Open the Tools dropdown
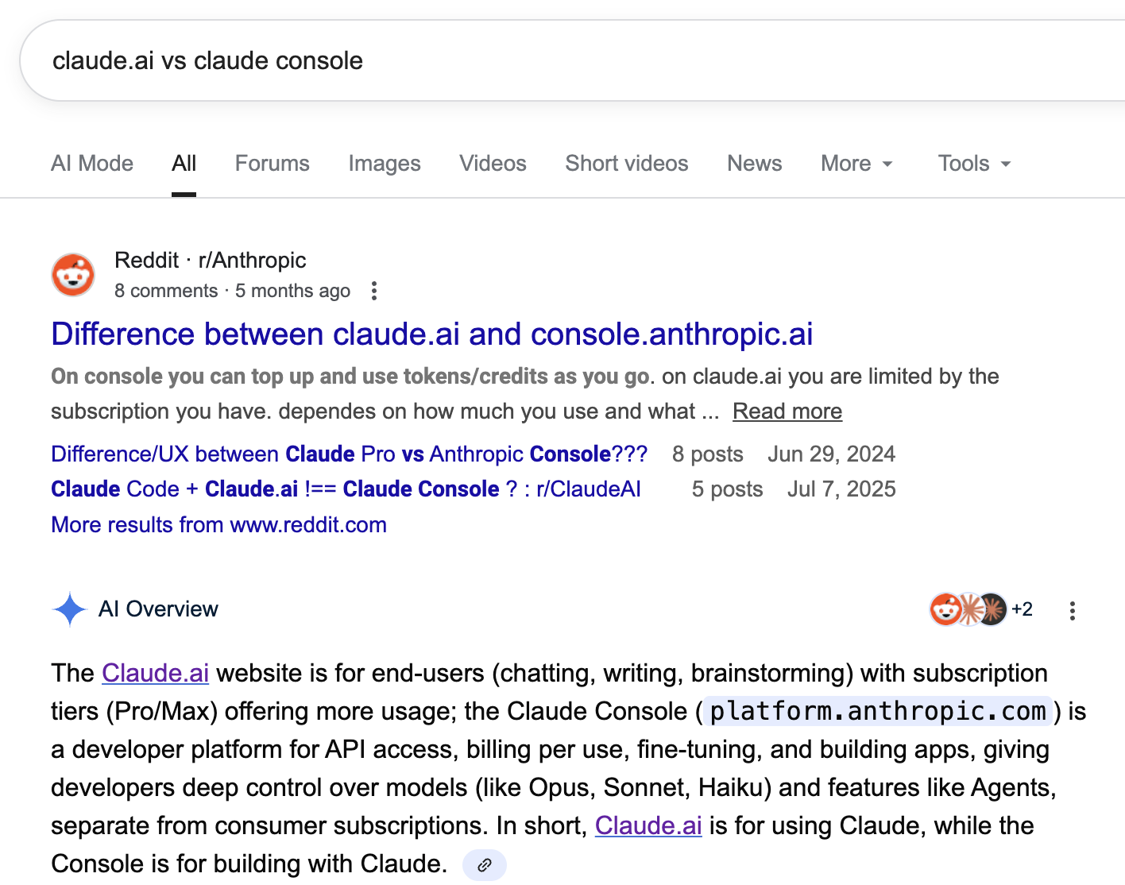 [x=974, y=164]
